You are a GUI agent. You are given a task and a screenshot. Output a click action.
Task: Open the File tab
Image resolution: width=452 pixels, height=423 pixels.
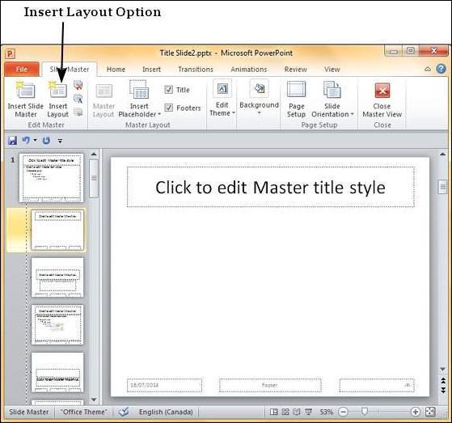tap(22, 70)
